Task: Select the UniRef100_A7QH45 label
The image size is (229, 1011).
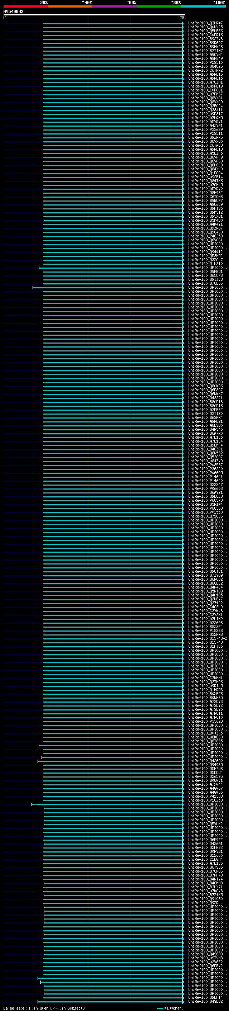Action: [205, 185]
